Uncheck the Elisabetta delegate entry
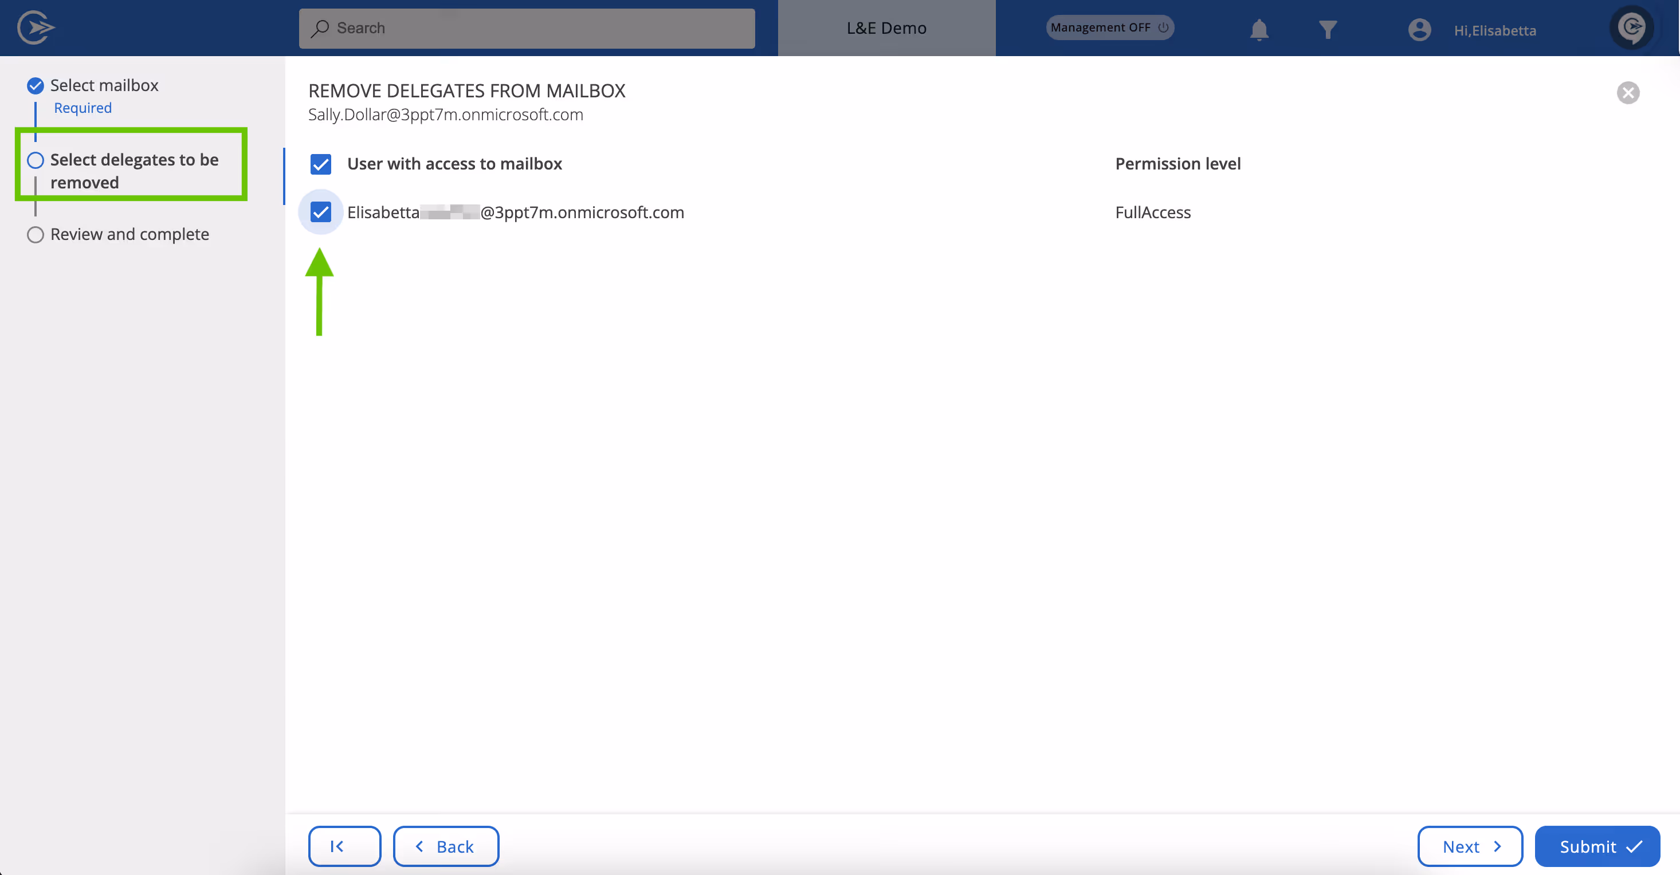Viewport: 1680px width, 875px height. pos(321,212)
